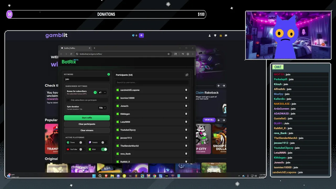
Task: Open Discord from the taskbar
Action: tap(118, 176)
